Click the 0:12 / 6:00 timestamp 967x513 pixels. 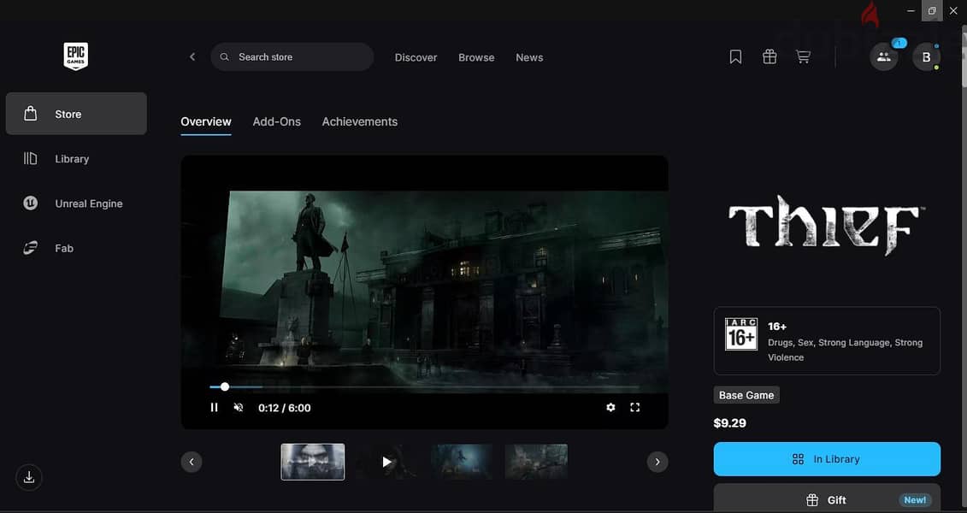[x=285, y=408]
